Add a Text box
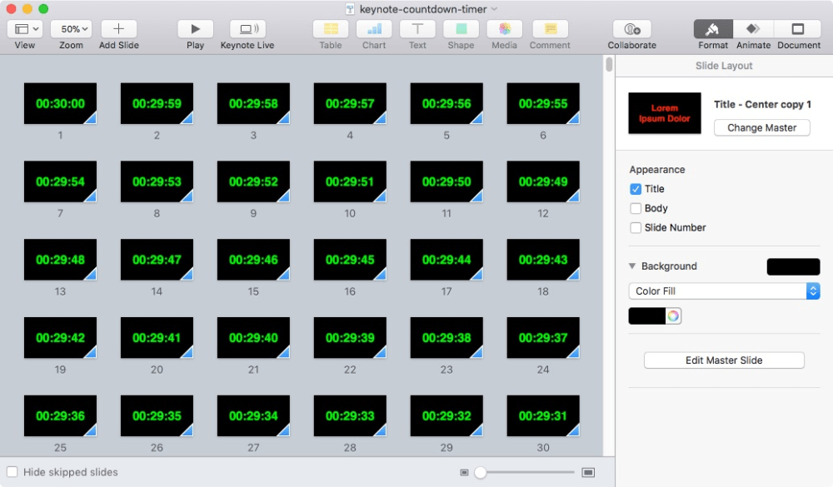Image resolution: width=833 pixels, height=487 pixels. tap(417, 29)
